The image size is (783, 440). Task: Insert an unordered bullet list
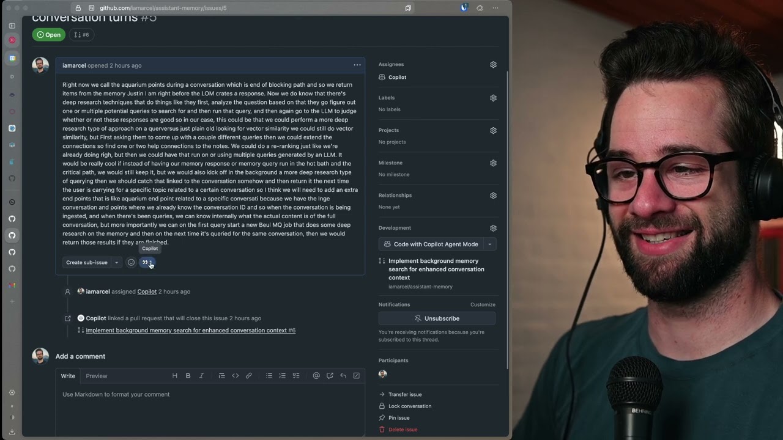tap(269, 376)
